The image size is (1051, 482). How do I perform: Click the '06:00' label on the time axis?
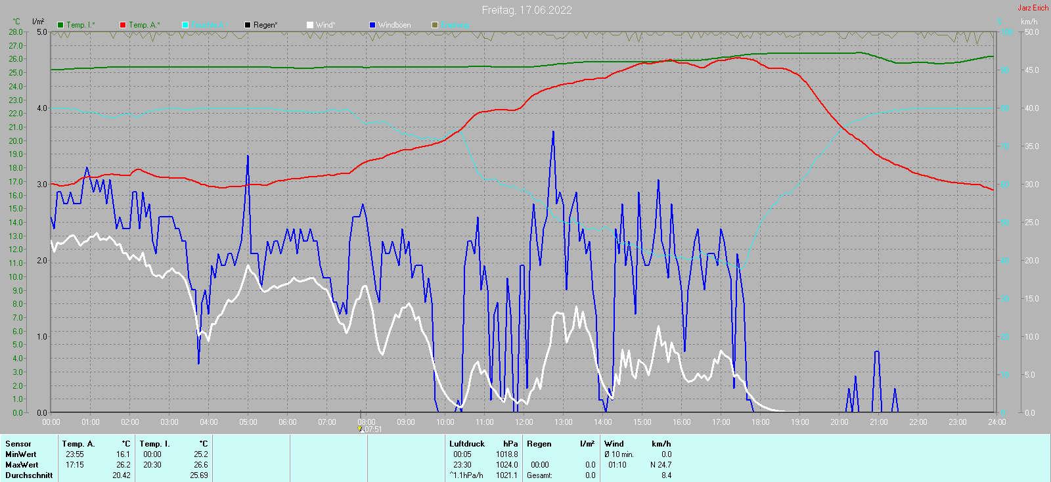click(x=288, y=422)
